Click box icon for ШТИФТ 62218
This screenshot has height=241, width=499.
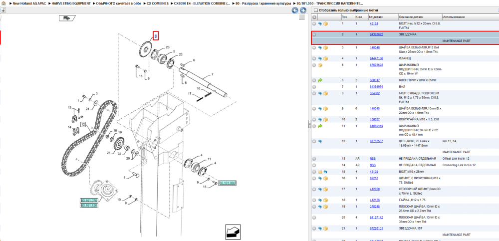point(325,178)
